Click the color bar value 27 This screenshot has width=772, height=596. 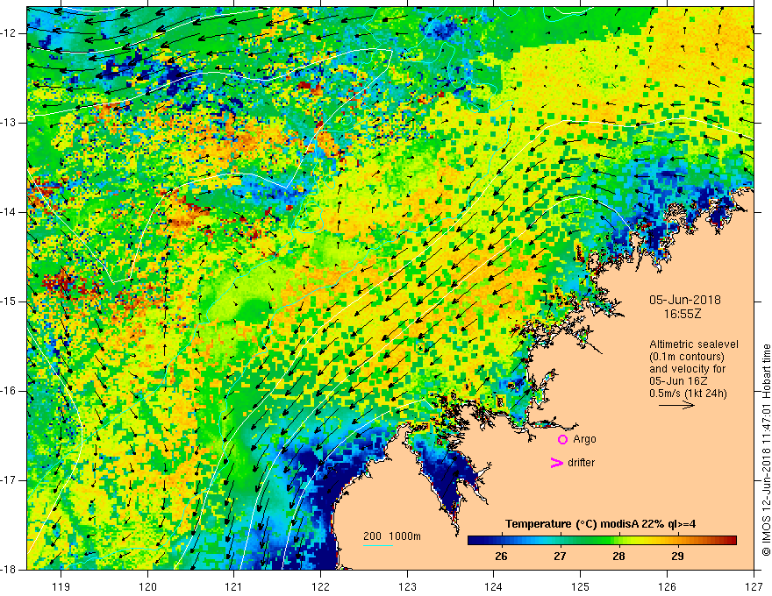pos(560,557)
